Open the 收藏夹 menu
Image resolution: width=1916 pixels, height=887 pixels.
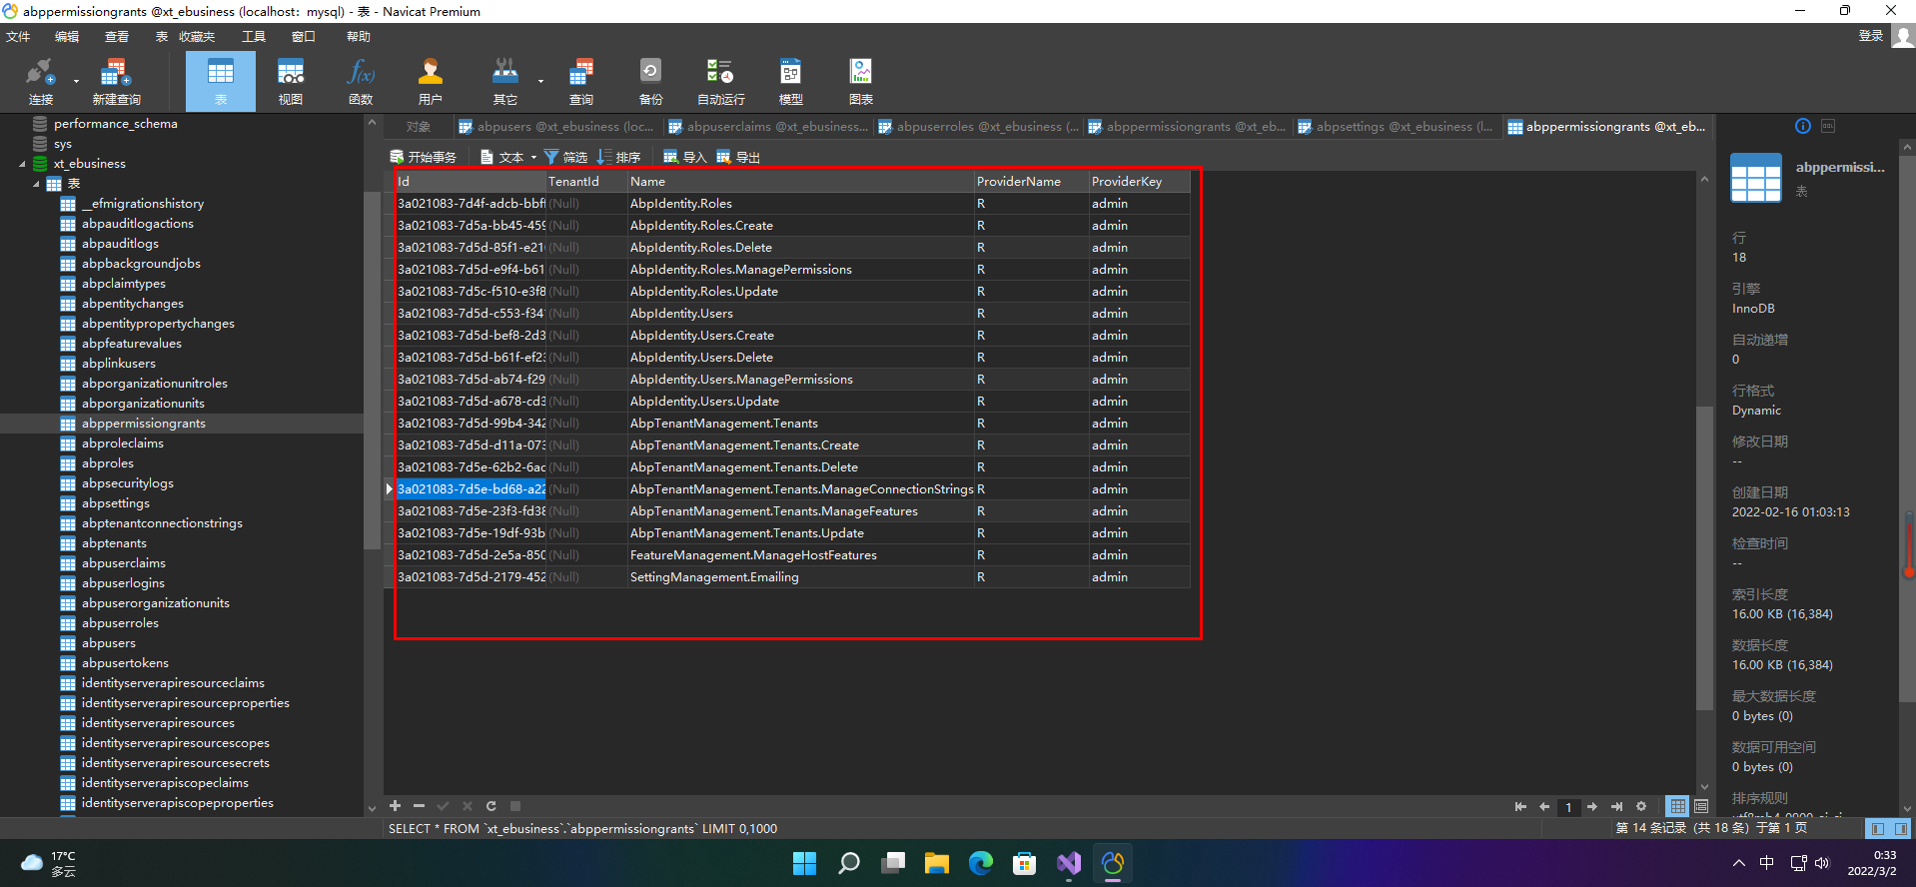point(197,37)
